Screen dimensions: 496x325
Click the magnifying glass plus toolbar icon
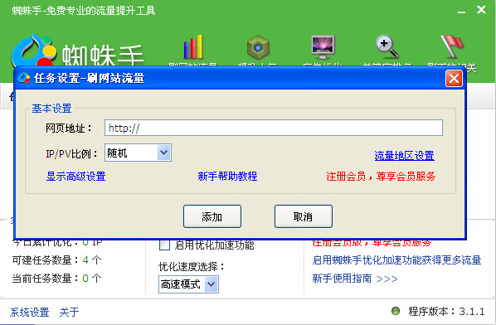(x=387, y=46)
